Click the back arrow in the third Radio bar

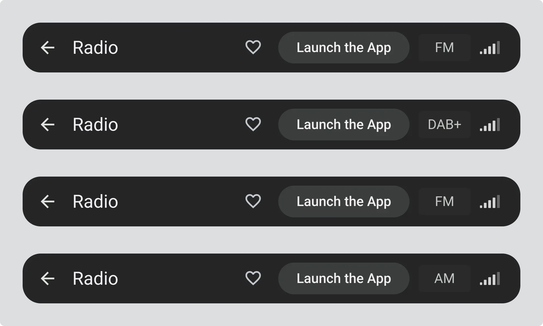point(48,201)
